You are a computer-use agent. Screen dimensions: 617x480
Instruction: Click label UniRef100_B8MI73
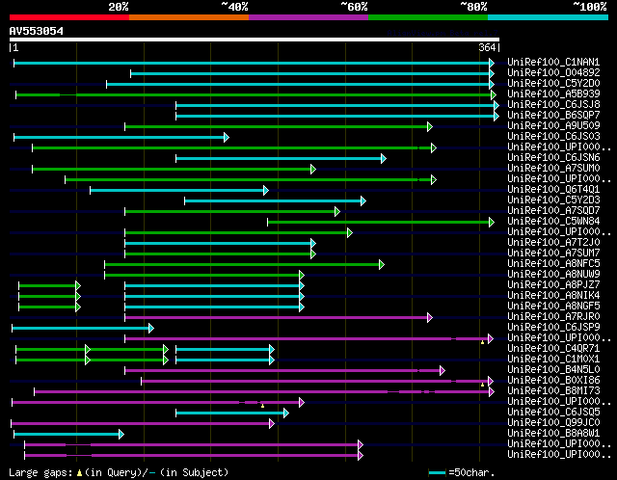(x=553, y=391)
